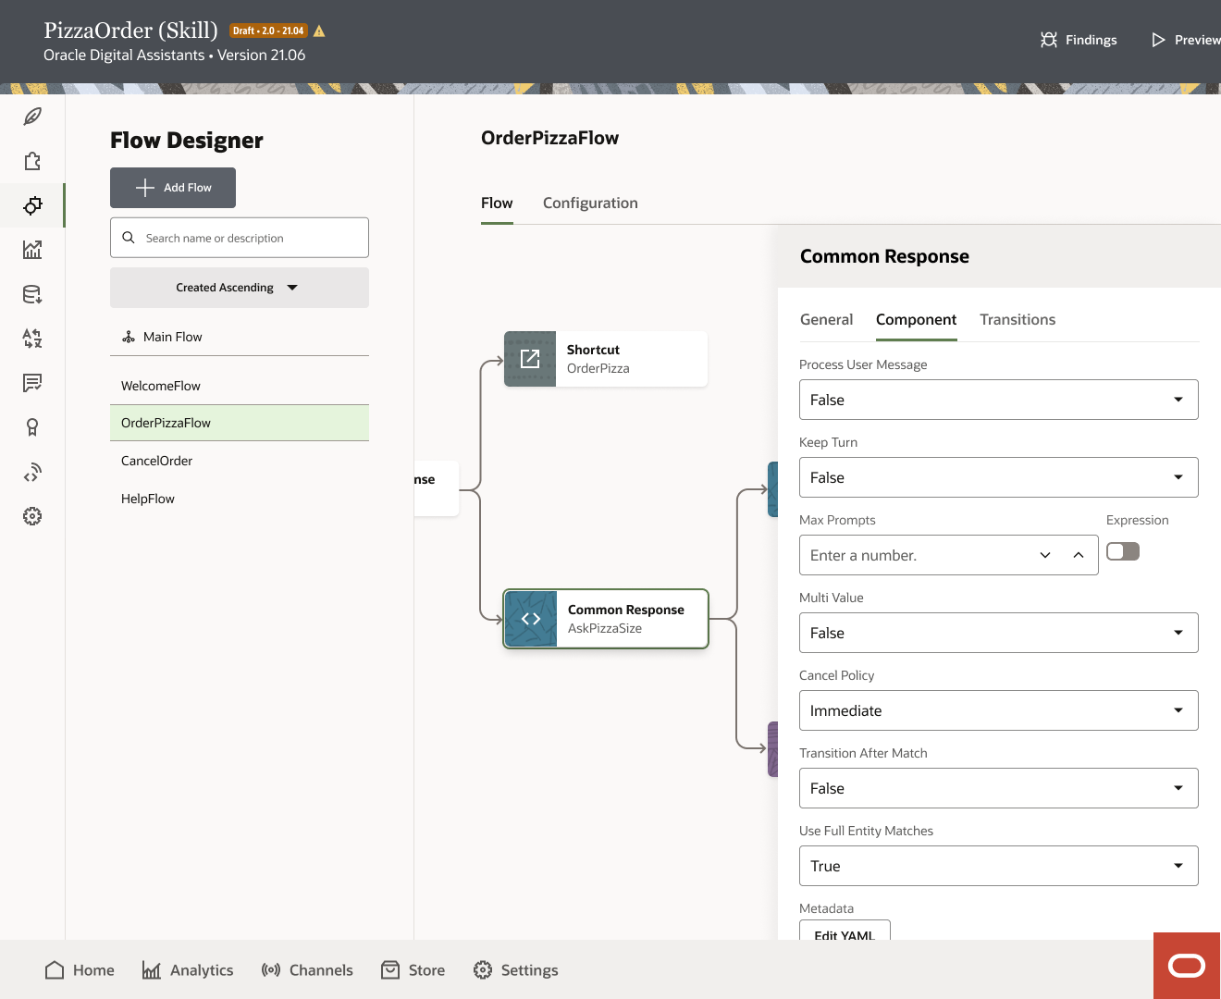Image resolution: width=1221 pixels, height=999 pixels.
Task: Open the database Entities sidebar icon
Action: (x=32, y=294)
